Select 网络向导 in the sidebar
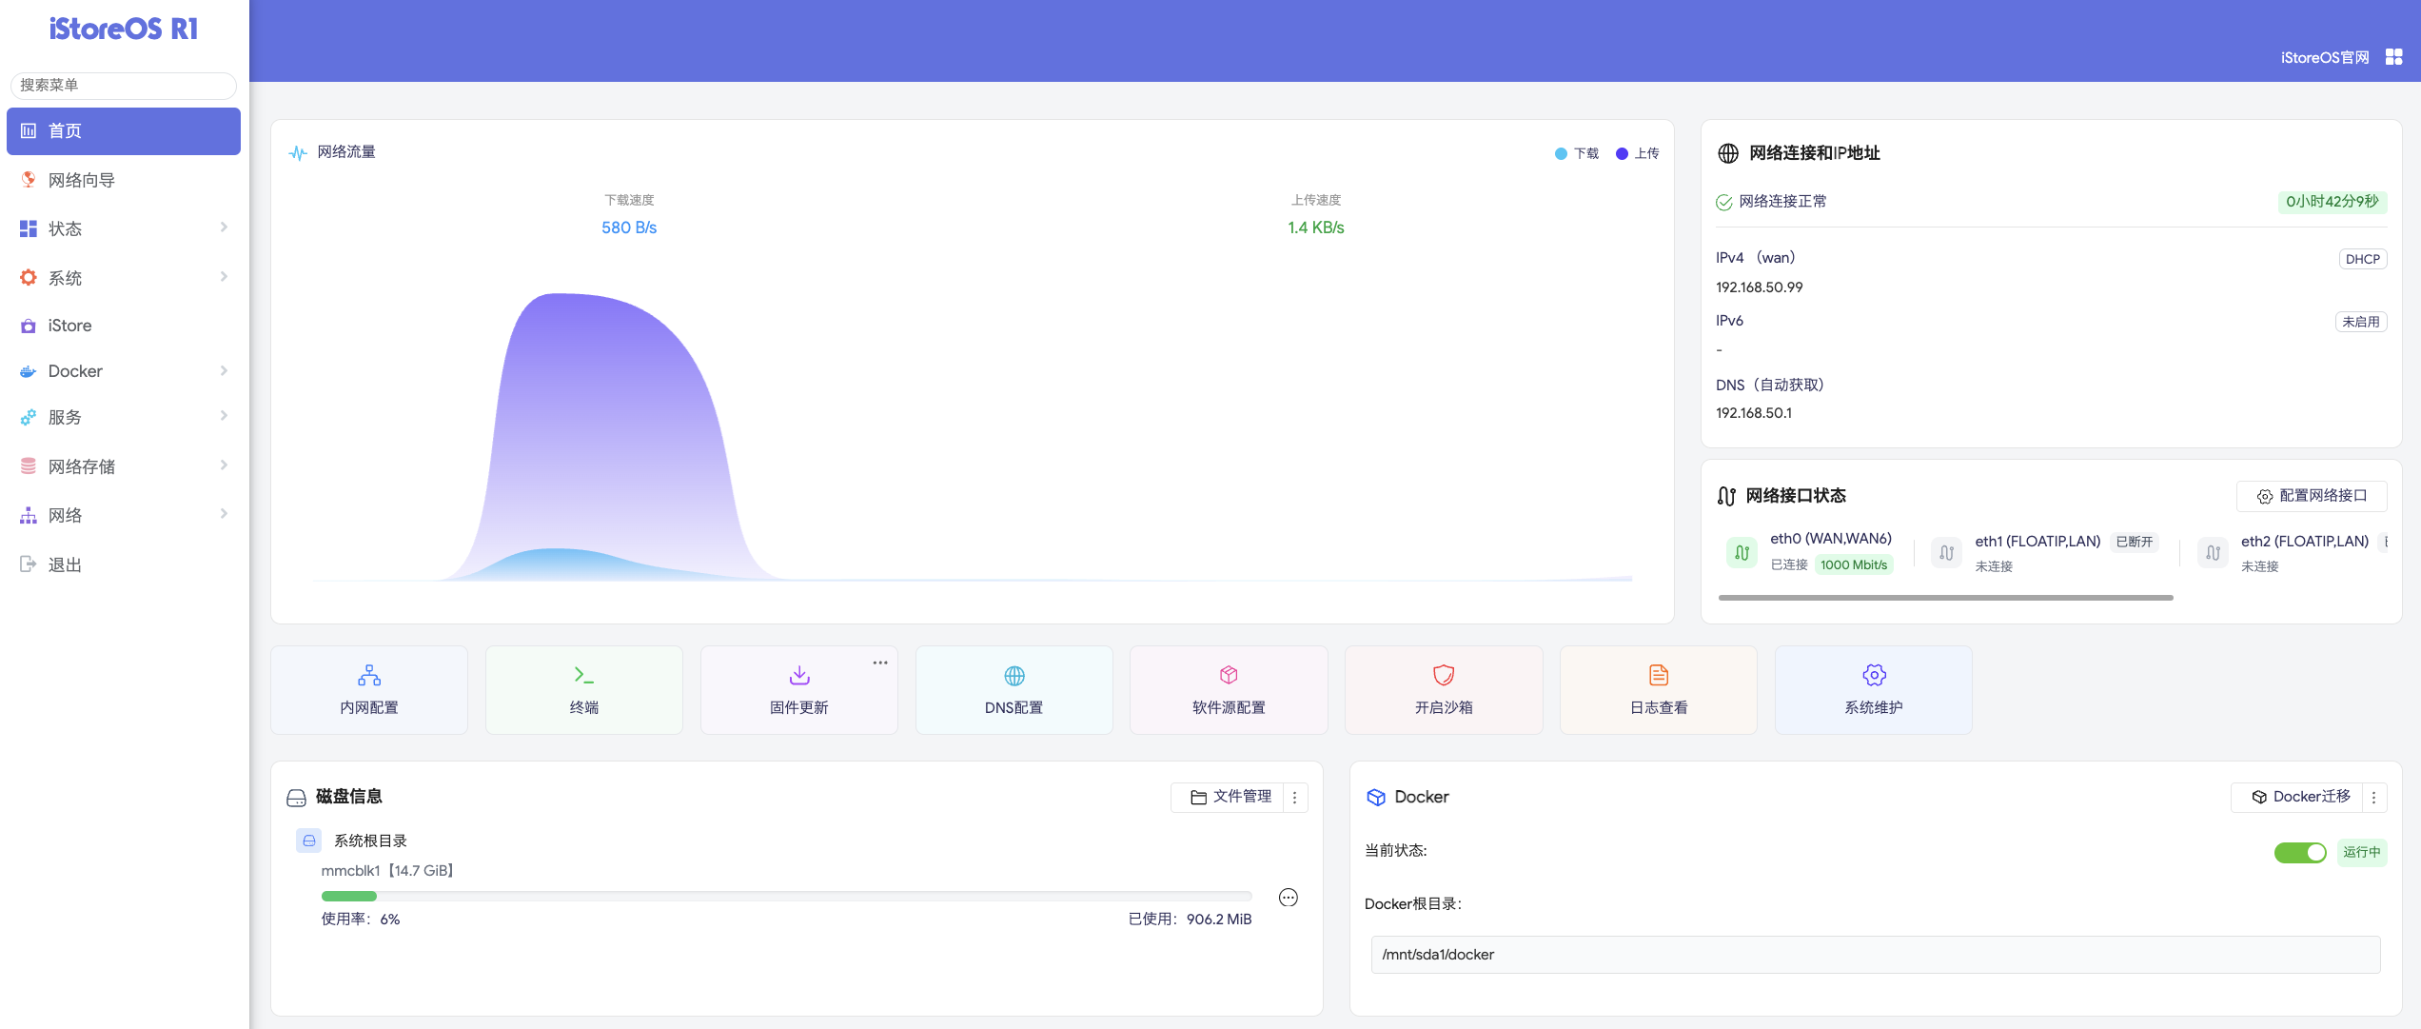 click(x=82, y=180)
